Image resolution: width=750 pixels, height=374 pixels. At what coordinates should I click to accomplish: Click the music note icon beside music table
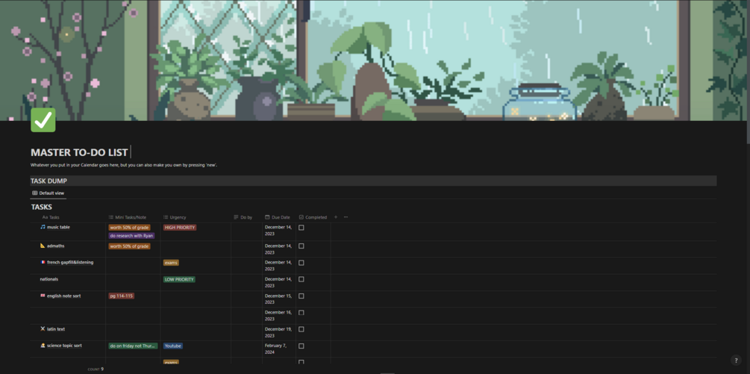pos(43,227)
